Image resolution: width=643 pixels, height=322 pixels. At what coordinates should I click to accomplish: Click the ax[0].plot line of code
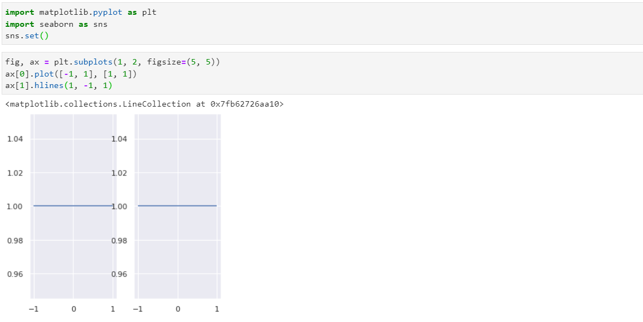71,74
